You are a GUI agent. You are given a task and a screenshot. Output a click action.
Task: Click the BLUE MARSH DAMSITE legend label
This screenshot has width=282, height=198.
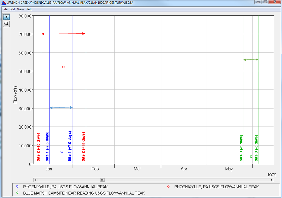pyautogui.click(x=84, y=193)
